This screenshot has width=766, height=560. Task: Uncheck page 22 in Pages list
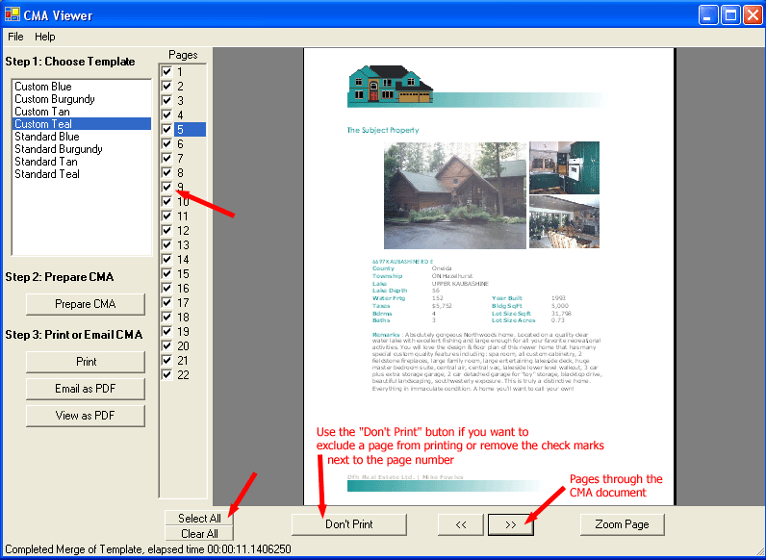coord(167,374)
